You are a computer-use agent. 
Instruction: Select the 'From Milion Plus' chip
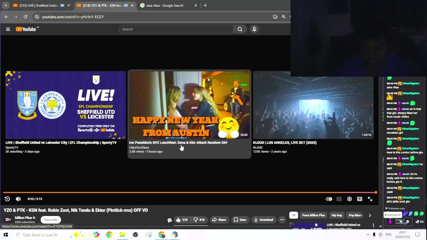pyautogui.click(x=313, y=215)
